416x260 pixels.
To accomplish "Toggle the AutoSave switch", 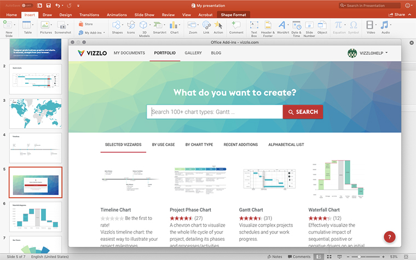I will (x=27, y=5).
